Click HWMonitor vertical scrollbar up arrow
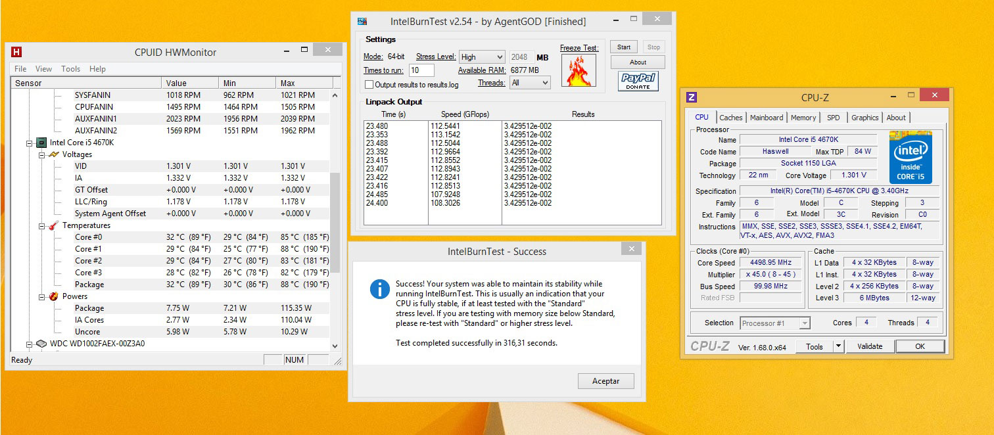 [x=335, y=95]
